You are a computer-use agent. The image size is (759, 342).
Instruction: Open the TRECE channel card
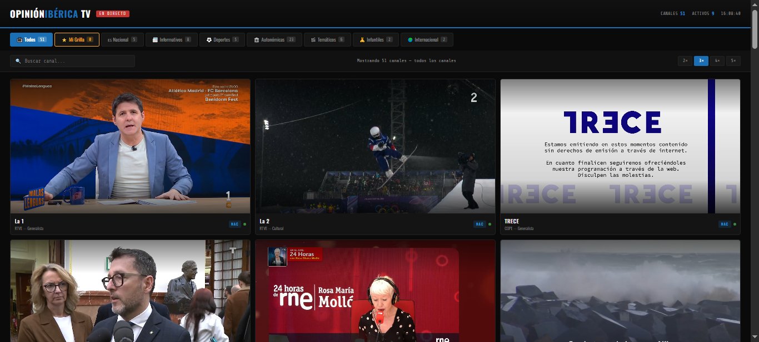(x=620, y=146)
